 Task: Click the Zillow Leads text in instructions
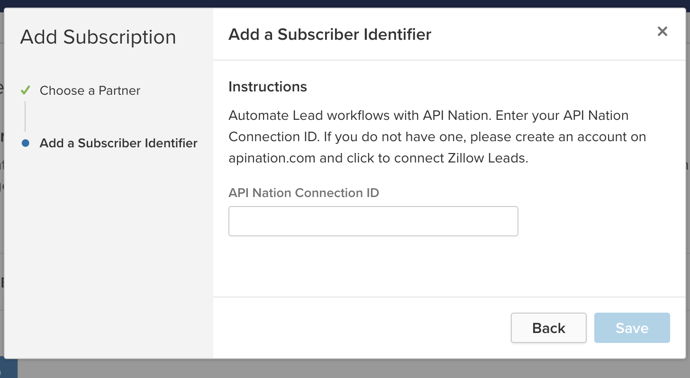tap(487, 158)
